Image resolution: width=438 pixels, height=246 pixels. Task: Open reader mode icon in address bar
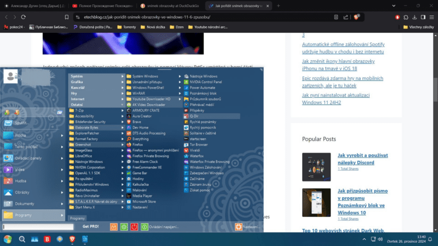[x=336, y=17]
